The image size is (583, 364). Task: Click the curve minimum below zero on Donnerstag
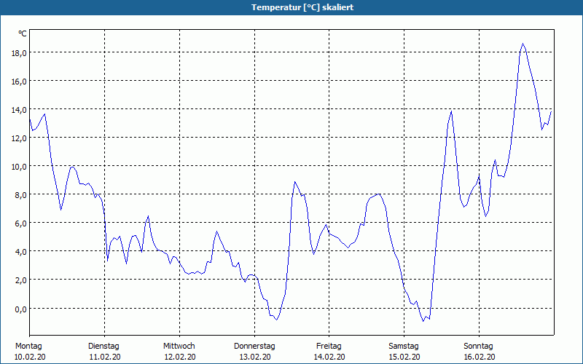276,320
